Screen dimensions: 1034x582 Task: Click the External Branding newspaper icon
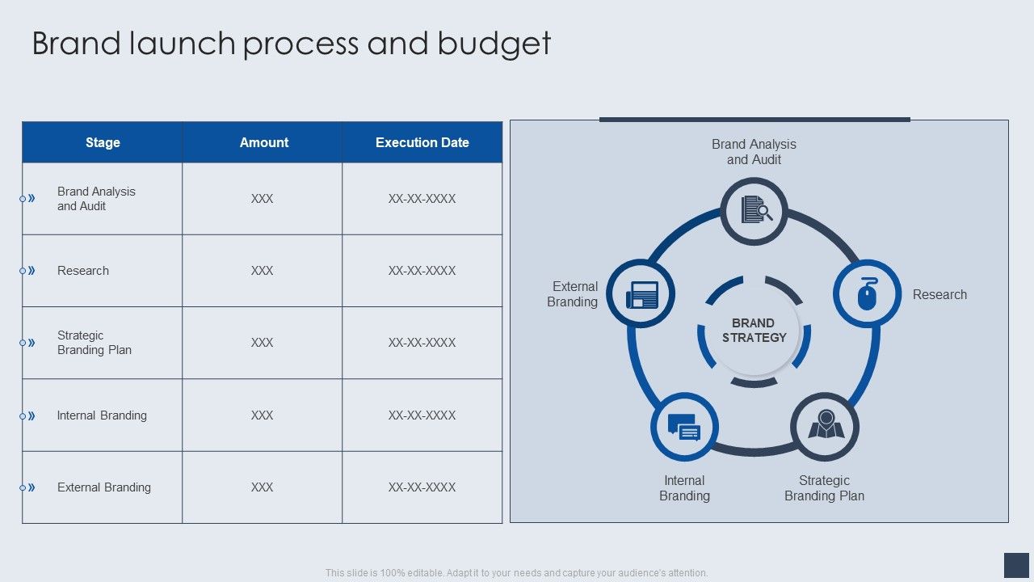click(641, 294)
